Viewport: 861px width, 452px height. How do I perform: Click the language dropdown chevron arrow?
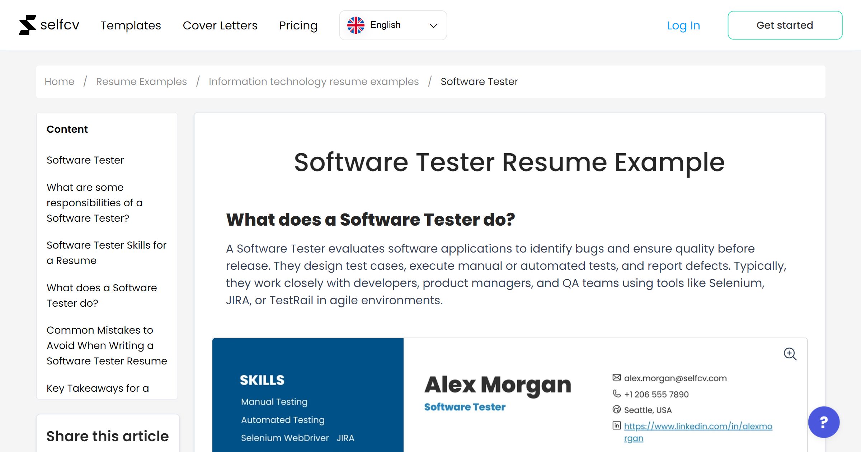pos(433,25)
